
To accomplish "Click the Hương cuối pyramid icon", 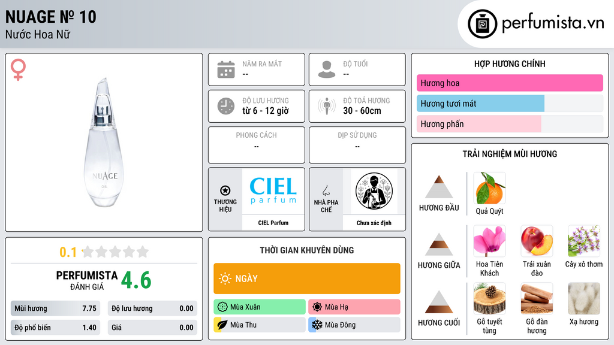I will pyautogui.click(x=439, y=302).
